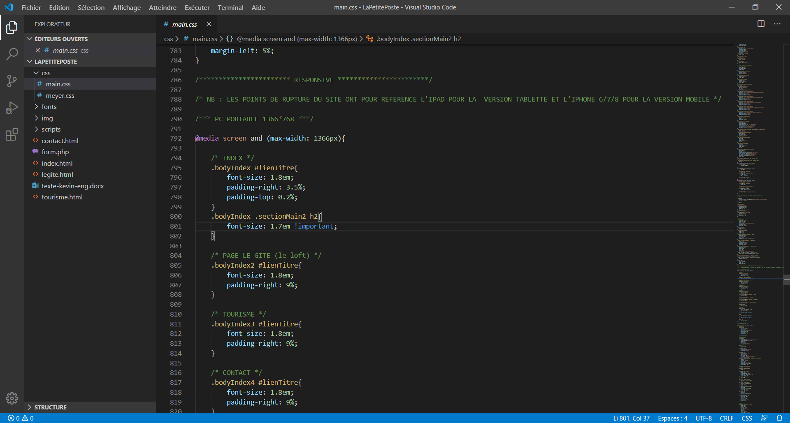Open the Manage gear menu
790x423 pixels.
click(12, 398)
